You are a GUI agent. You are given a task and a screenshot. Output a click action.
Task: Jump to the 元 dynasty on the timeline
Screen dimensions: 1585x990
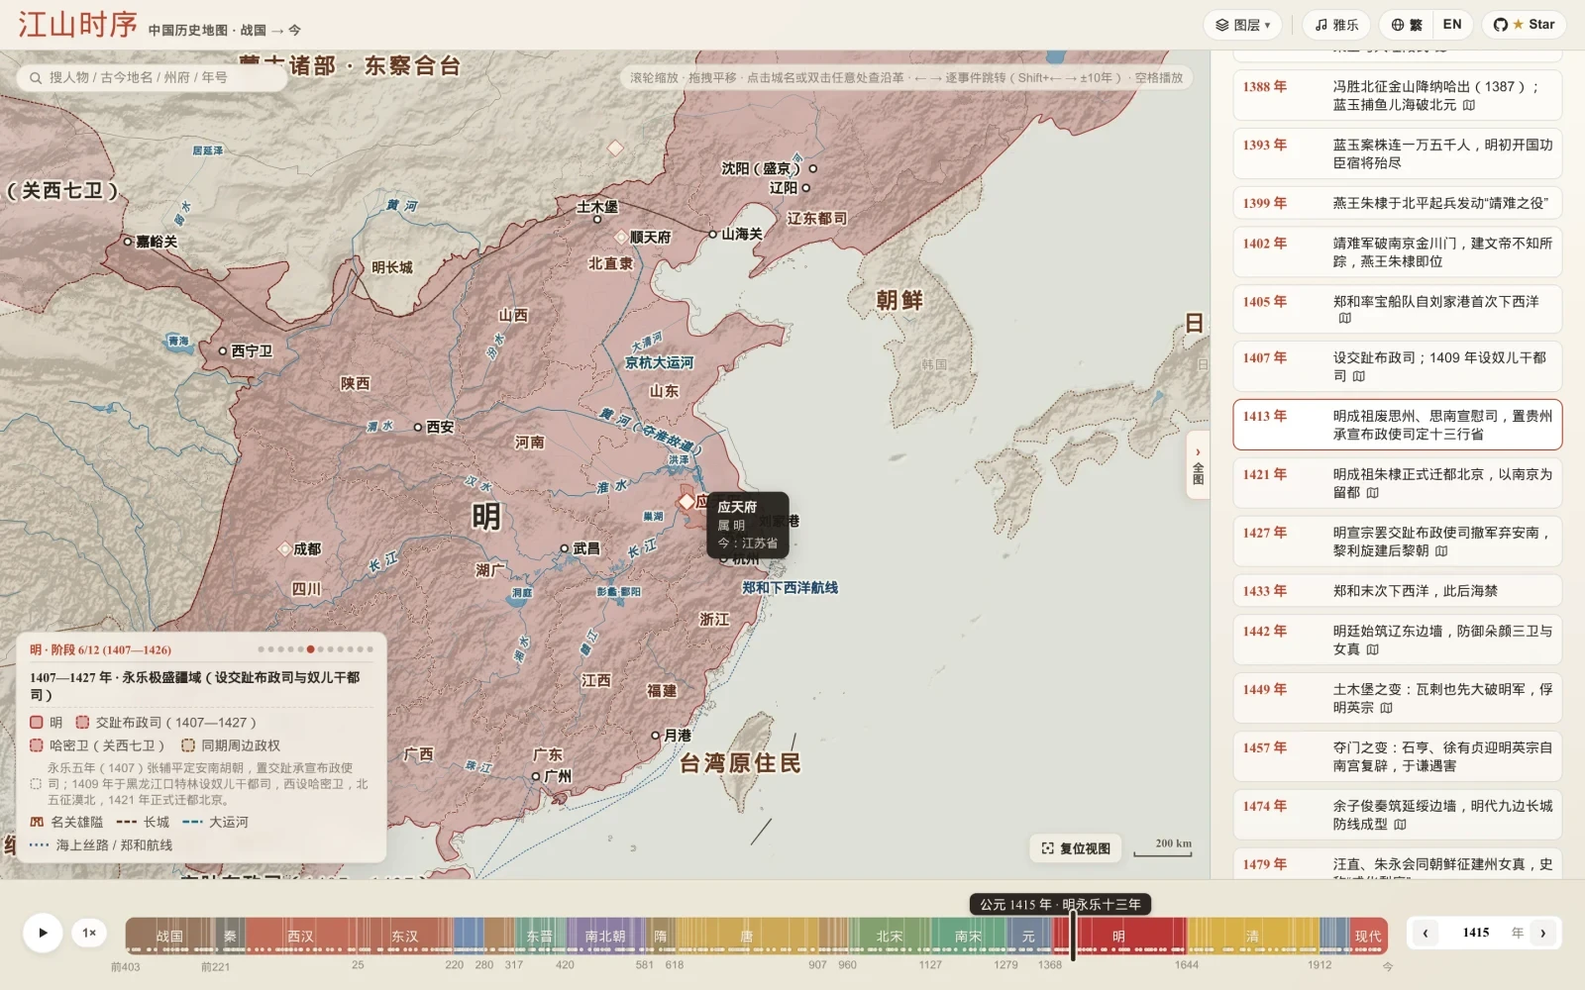(1028, 936)
